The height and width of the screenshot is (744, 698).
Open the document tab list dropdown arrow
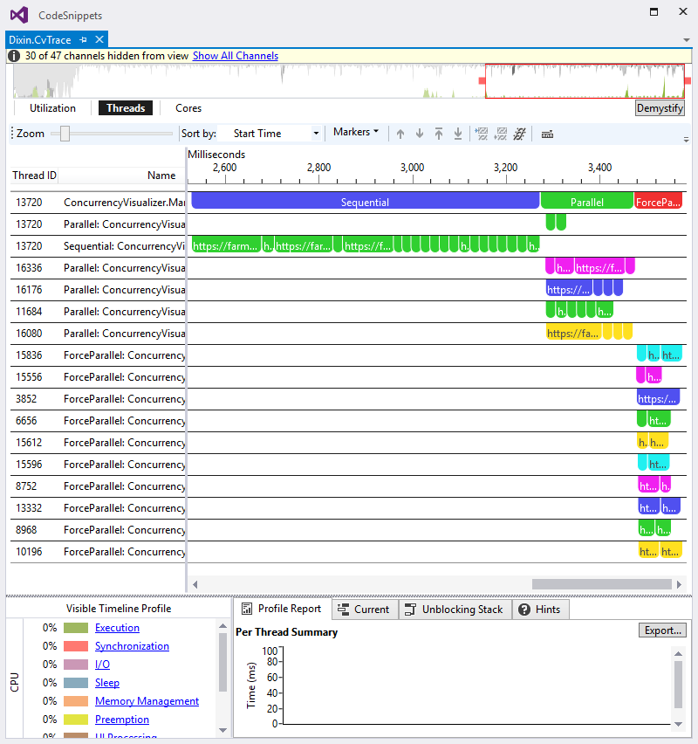point(686,40)
